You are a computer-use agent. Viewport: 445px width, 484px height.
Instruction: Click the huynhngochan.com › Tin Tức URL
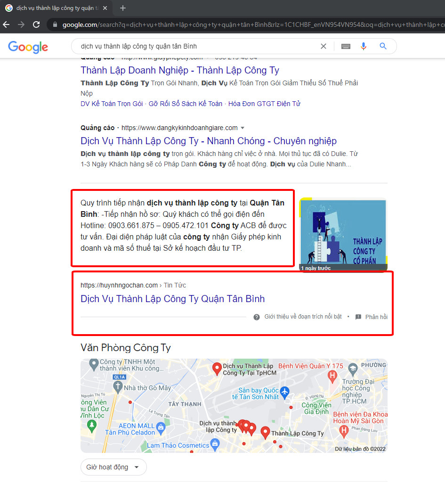pyautogui.click(x=133, y=285)
